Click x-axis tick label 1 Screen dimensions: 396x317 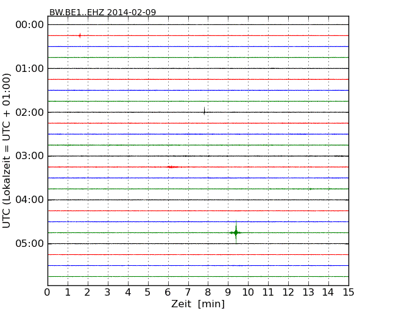pyautogui.click(x=68, y=293)
